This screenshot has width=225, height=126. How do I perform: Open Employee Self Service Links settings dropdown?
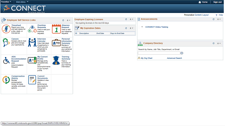[69, 20]
